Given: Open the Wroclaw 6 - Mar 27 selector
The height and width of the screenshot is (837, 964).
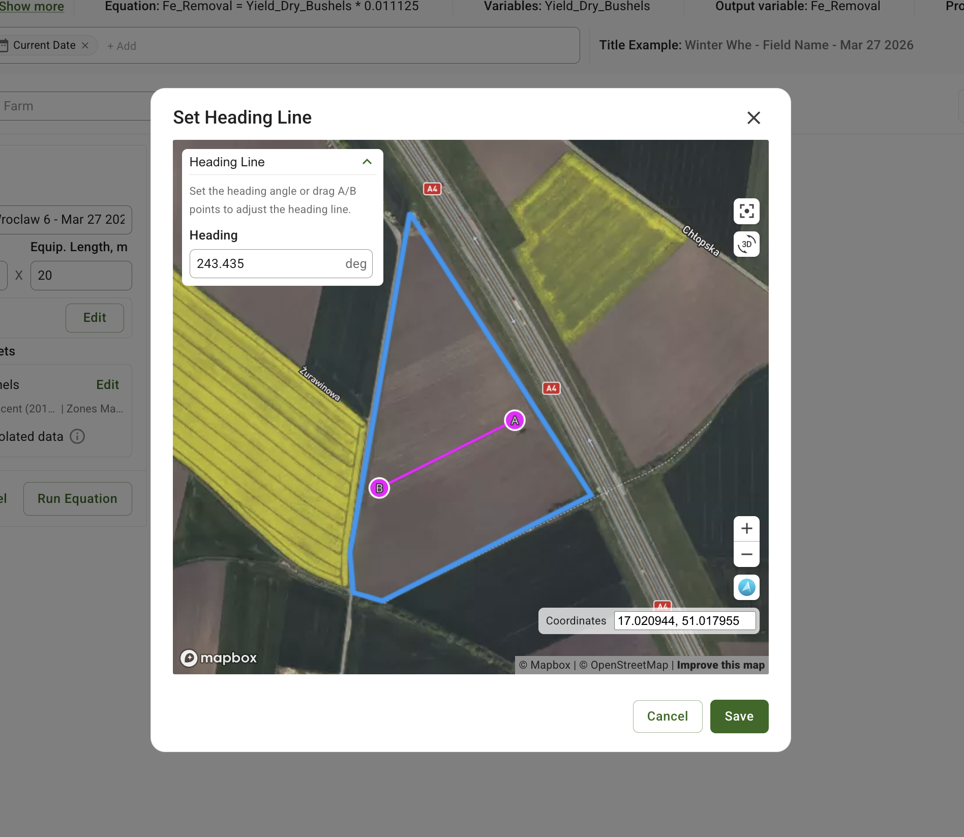Looking at the screenshot, I should coord(66,220).
